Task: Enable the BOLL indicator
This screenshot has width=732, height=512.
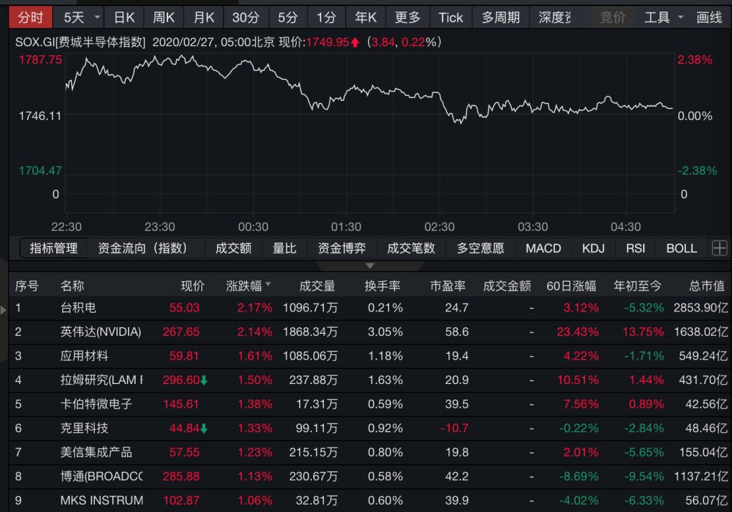Action: [x=681, y=249]
